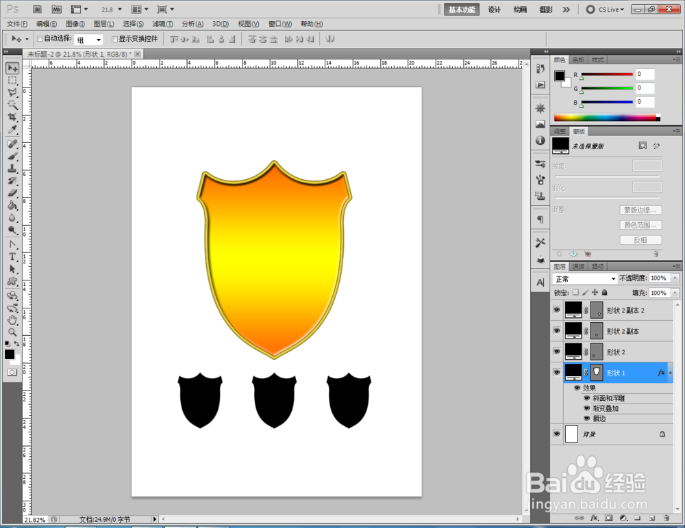Select the Paint Bucket tool
The image size is (685, 528).
(12, 205)
